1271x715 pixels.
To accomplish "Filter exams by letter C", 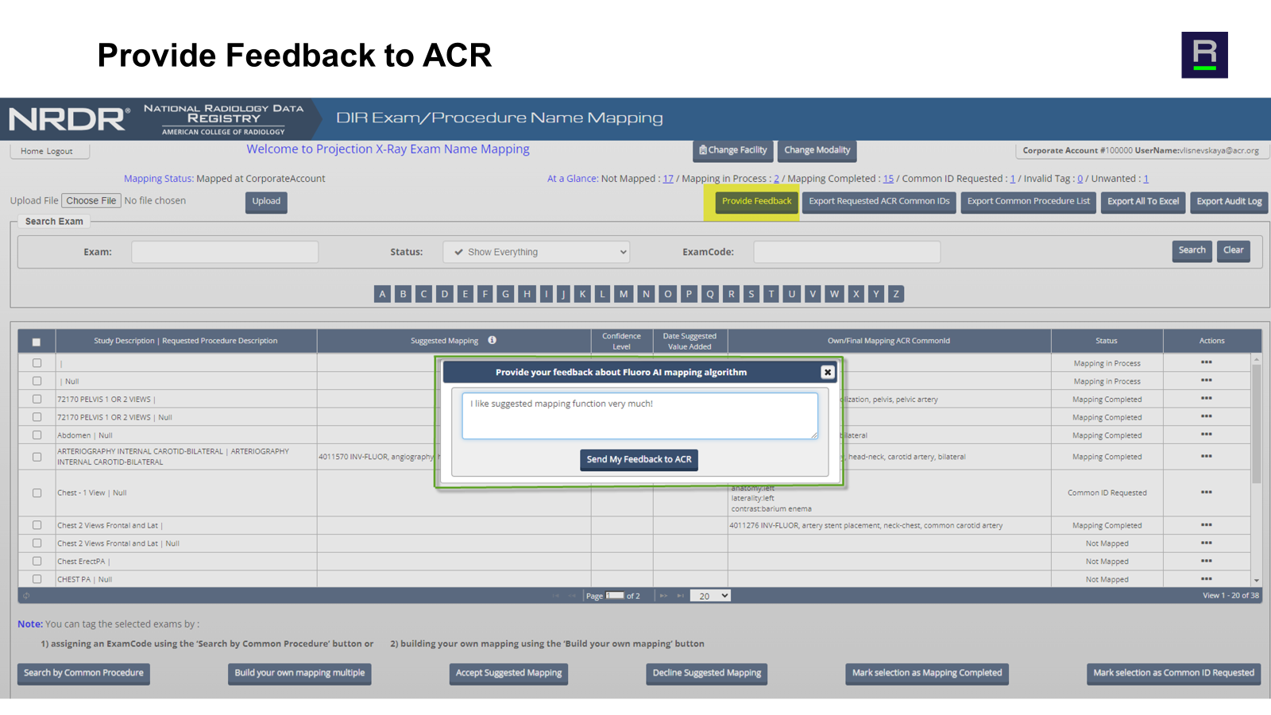I will (x=423, y=294).
